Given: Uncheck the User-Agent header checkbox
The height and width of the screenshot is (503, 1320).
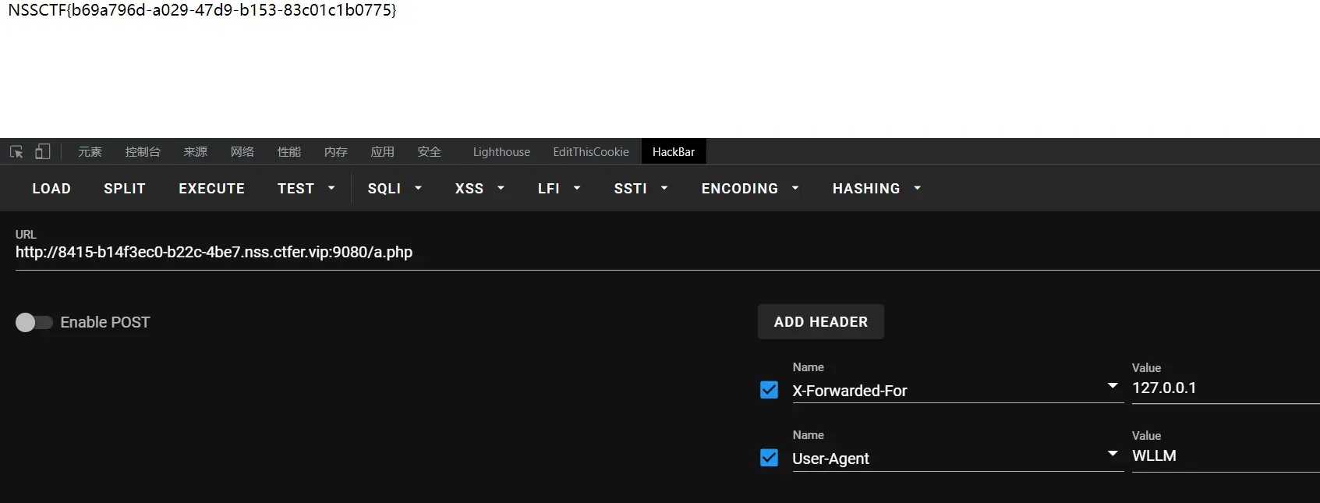Looking at the screenshot, I should pyautogui.click(x=769, y=458).
